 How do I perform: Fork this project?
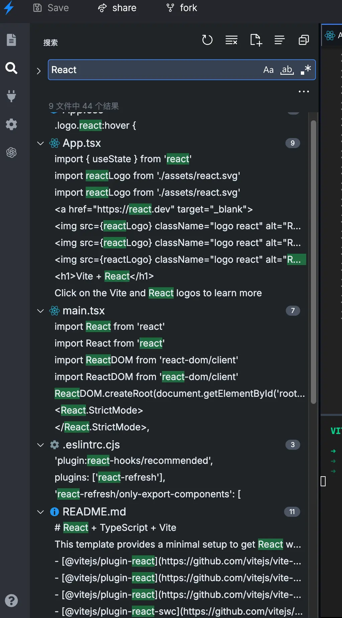click(x=182, y=8)
